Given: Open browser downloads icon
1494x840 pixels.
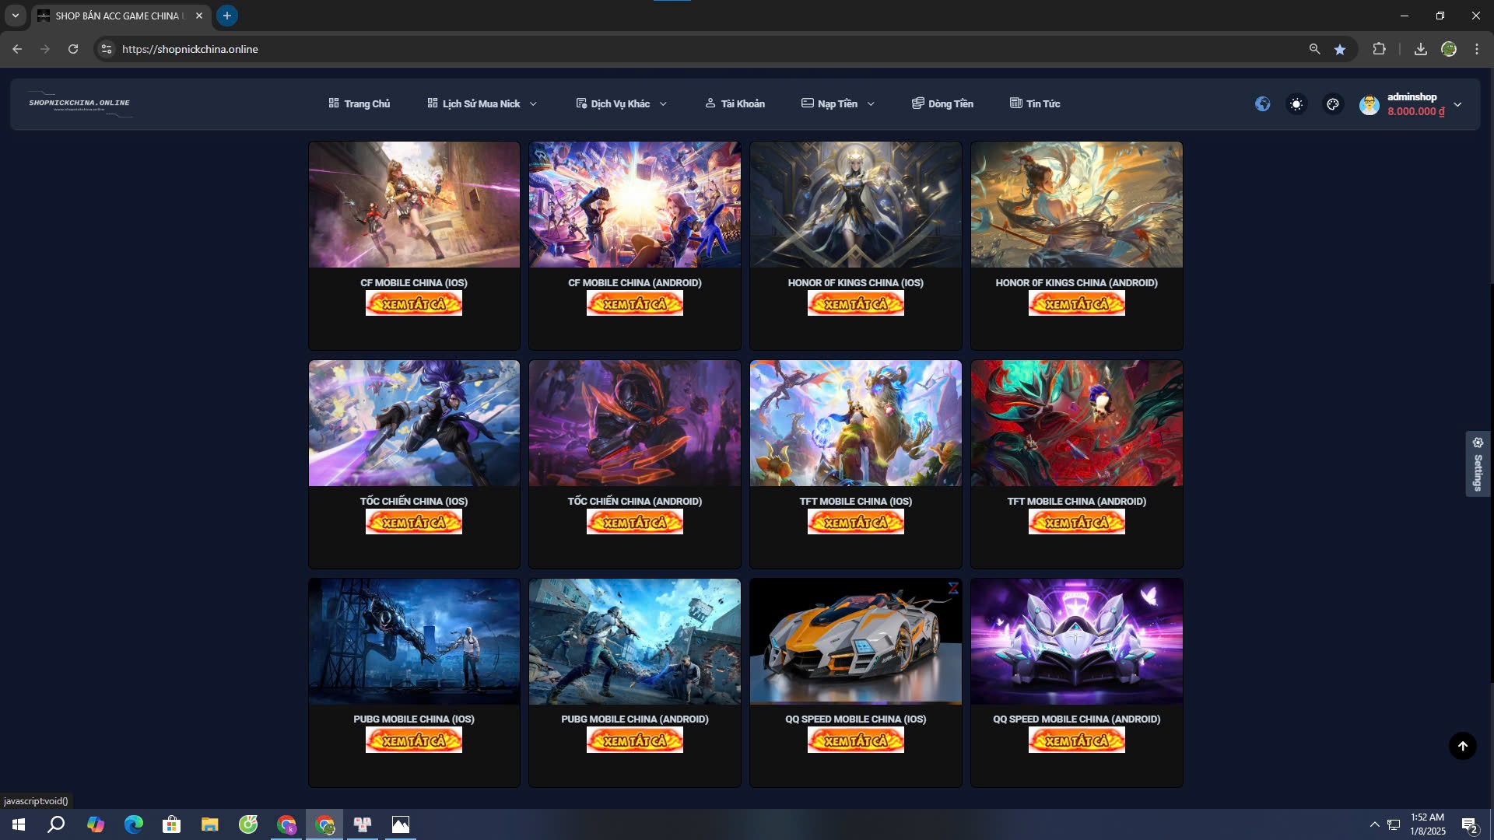Looking at the screenshot, I should coord(1420,49).
